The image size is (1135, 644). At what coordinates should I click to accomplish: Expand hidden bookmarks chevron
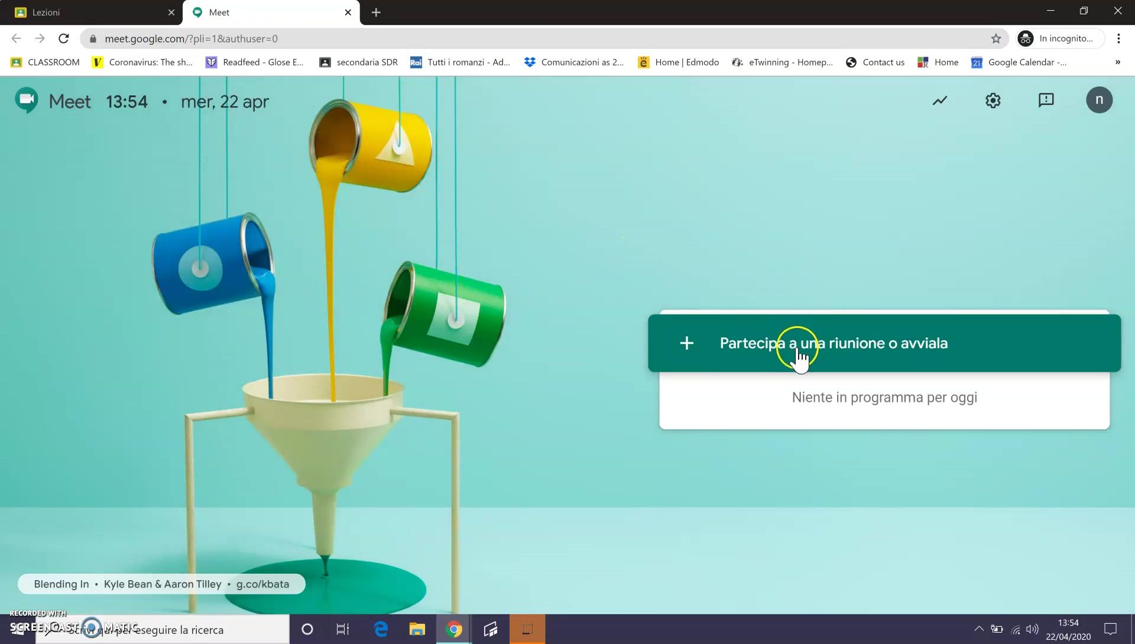1118,62
